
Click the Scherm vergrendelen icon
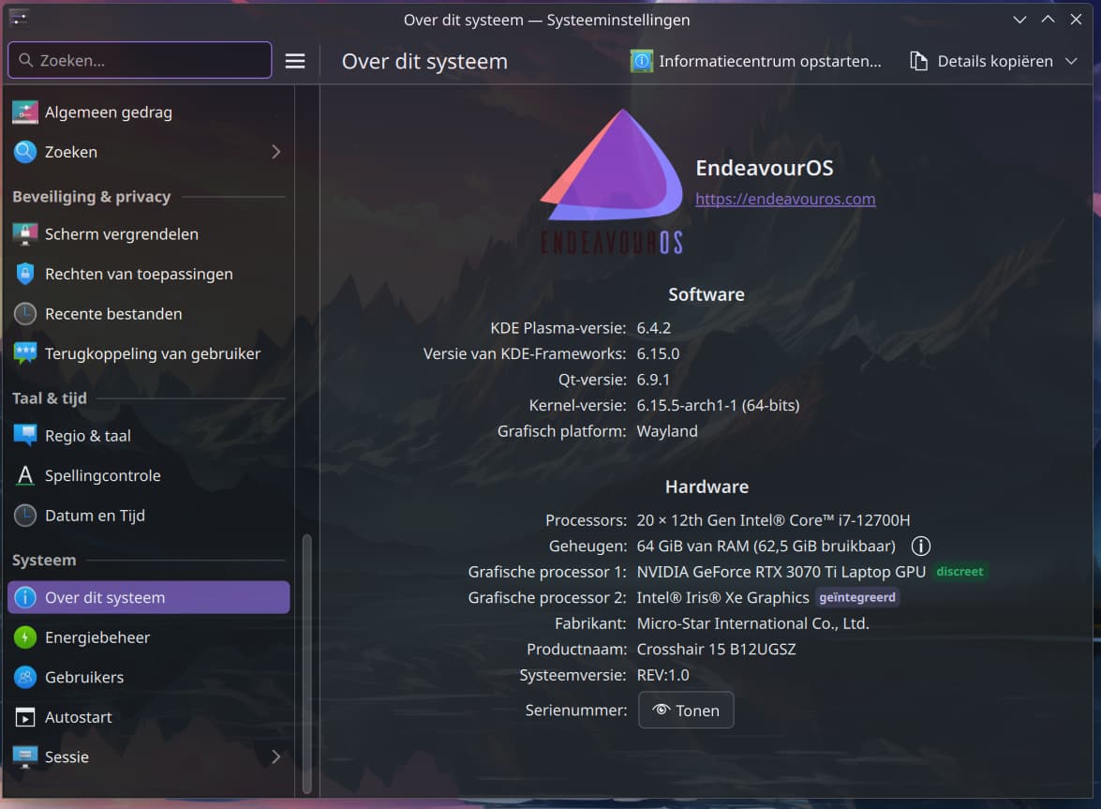25,233
